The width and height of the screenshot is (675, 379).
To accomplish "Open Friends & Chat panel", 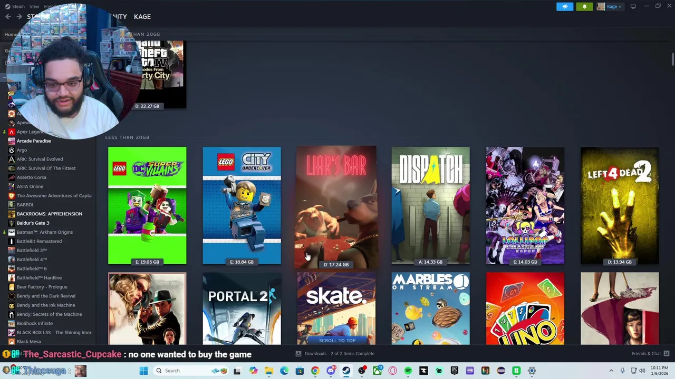I will 650,354.
